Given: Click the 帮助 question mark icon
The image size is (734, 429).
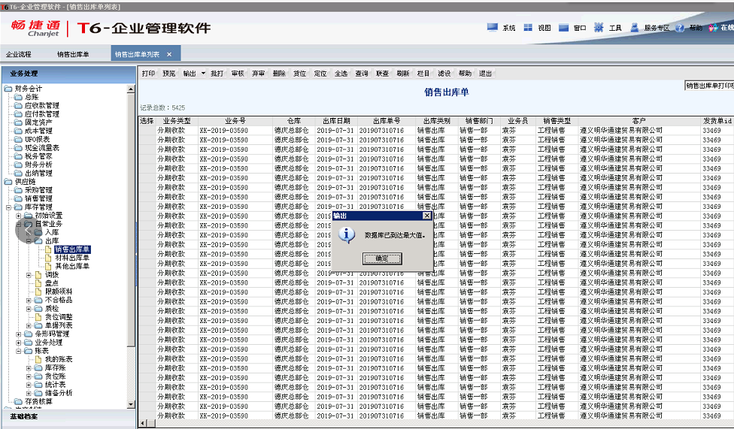Looking at the screenshot, I should (680, 28).
